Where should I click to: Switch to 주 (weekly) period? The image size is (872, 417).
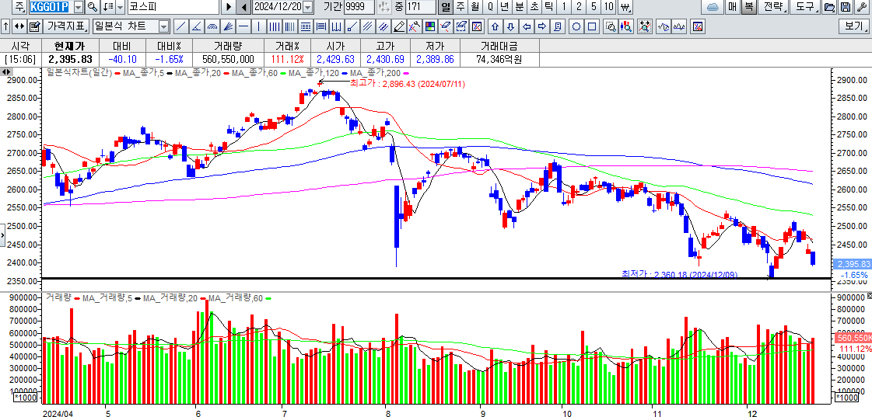click(x=461, y=7)
